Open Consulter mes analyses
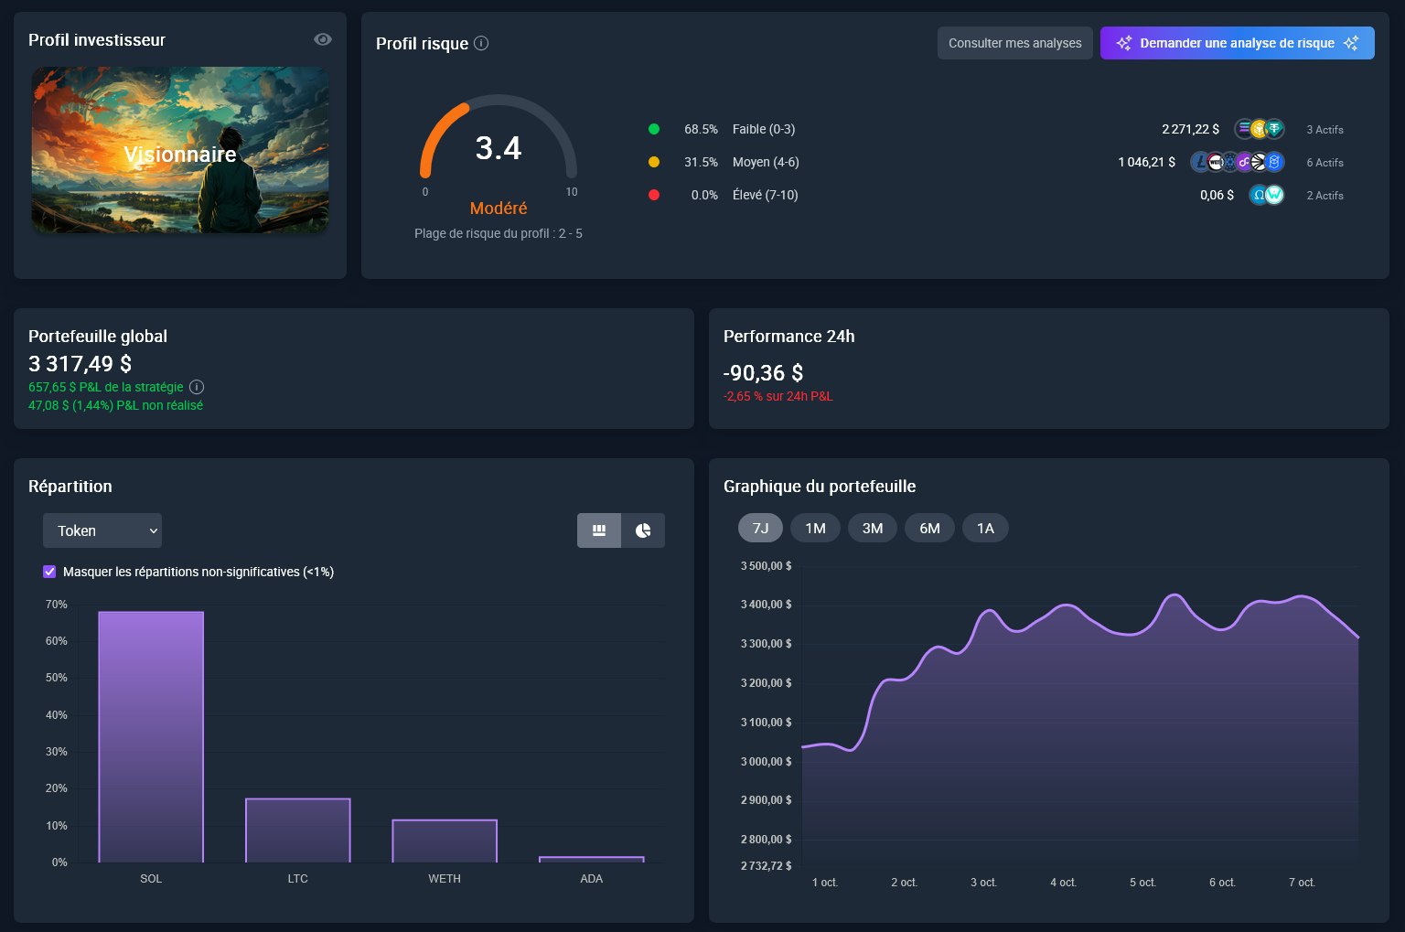Screen dimensions: 1405x932 tap(1014, 43)
